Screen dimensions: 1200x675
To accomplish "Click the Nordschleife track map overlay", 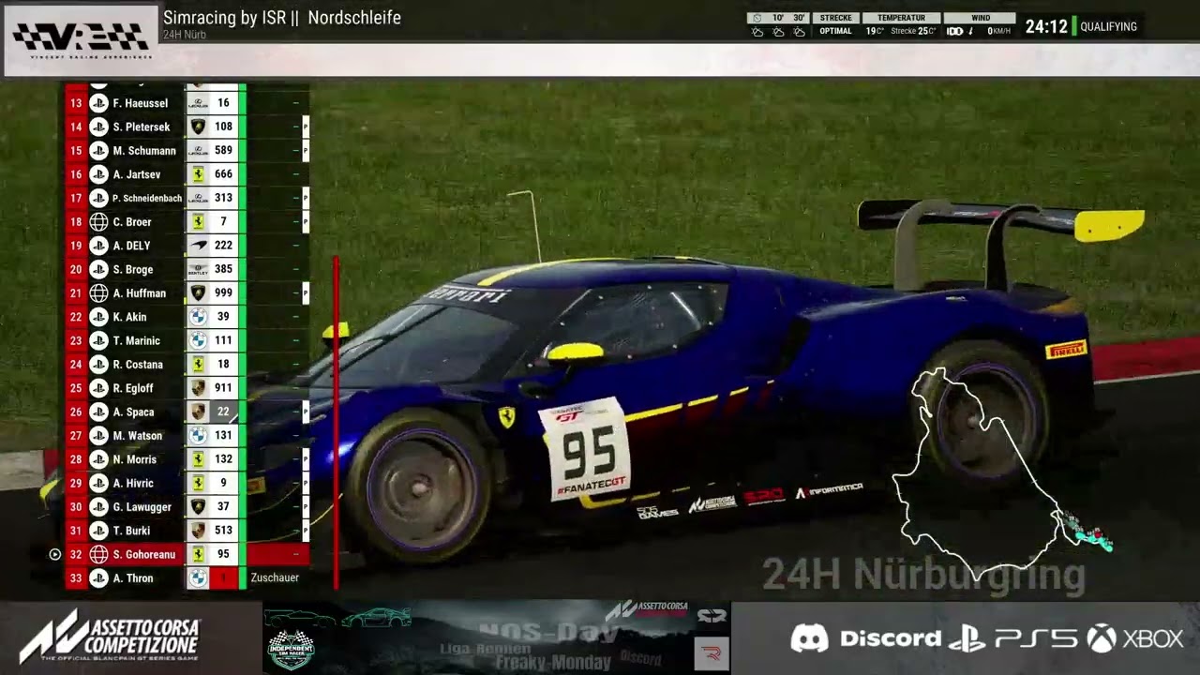I will [x=1001, y=474].
